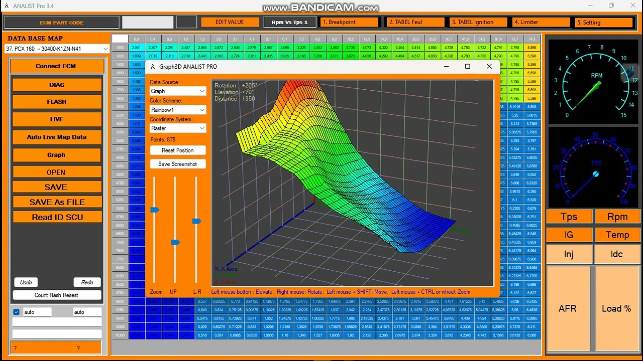Click Save Screenshot button
The image size is (643, 361).
click(x=178, y=164)
